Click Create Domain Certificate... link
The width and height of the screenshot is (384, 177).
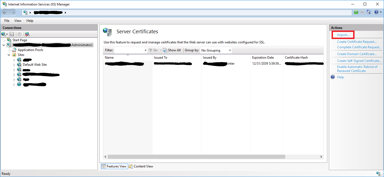[357, 54]
